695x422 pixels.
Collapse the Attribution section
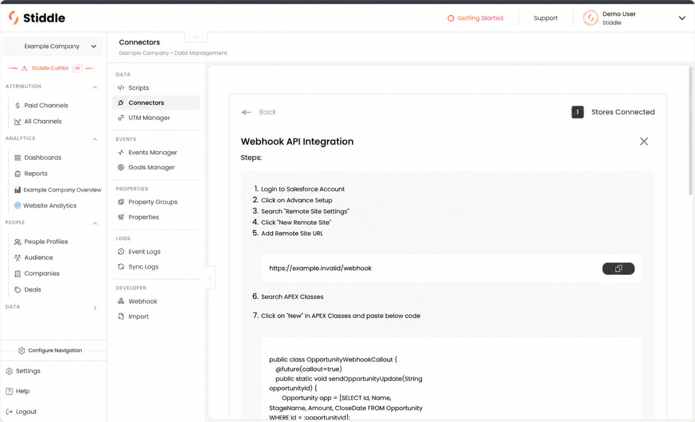point(95,87)
